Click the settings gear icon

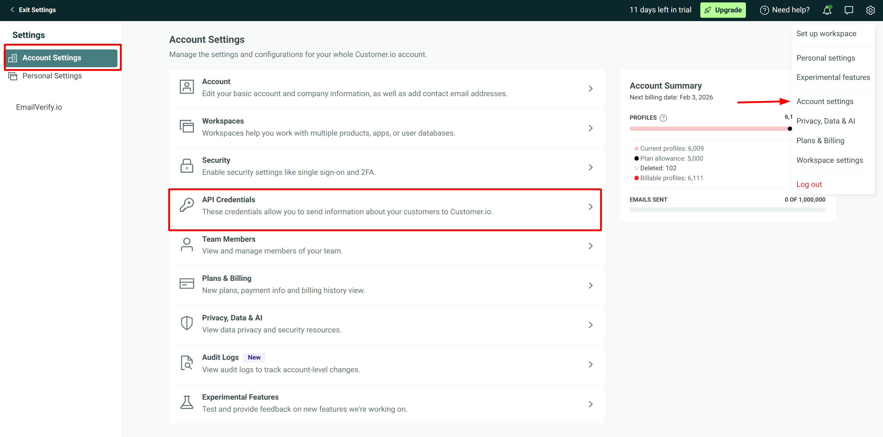click(870, 10)
